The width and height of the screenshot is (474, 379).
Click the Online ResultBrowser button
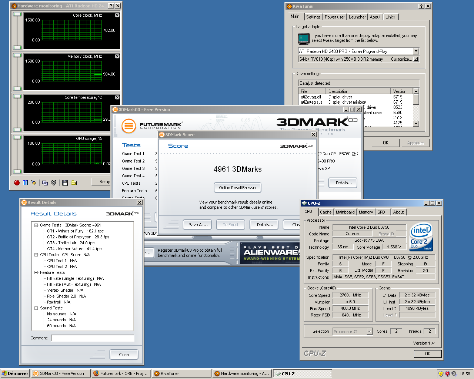point(238,188)
